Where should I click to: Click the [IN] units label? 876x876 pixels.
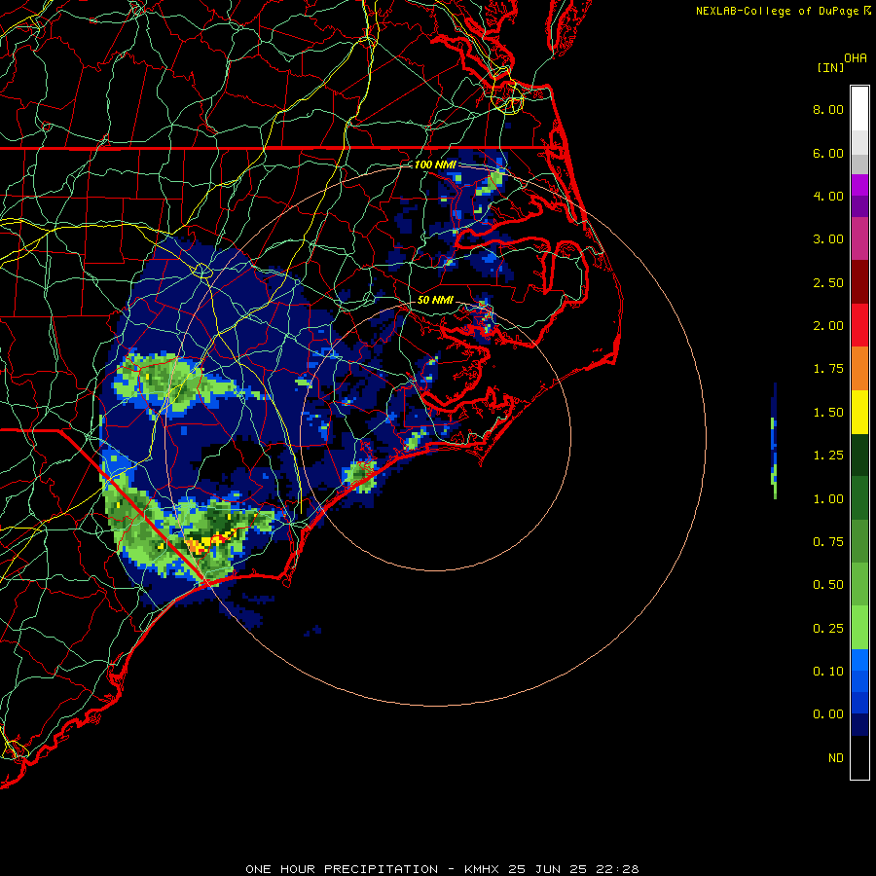coord(830,68)
